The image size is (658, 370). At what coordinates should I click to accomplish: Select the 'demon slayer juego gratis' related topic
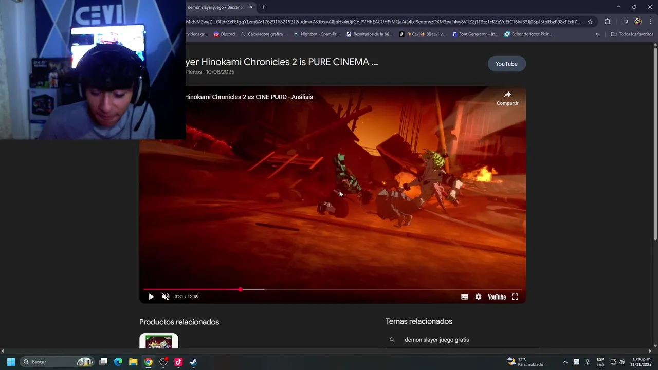click(x=436, y=340)
